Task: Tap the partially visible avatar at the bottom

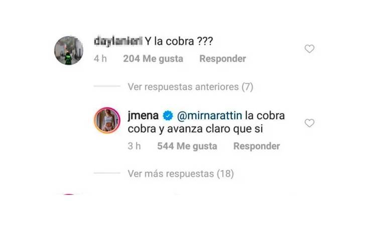Action: click(69, 194)
